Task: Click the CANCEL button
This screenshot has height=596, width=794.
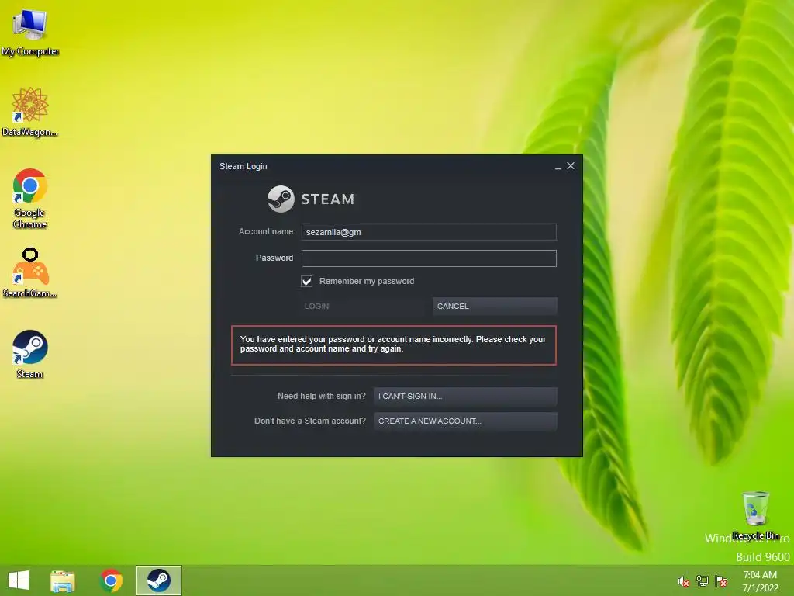Action: (495, 306)
